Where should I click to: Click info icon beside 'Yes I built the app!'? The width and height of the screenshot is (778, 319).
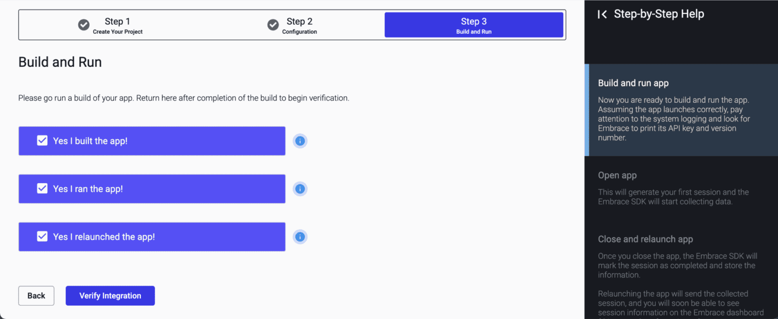point(300,141)
